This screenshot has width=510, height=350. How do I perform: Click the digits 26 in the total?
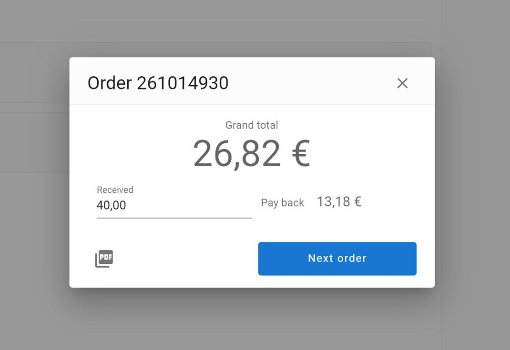pyautogui.click(x=210, y=154)
